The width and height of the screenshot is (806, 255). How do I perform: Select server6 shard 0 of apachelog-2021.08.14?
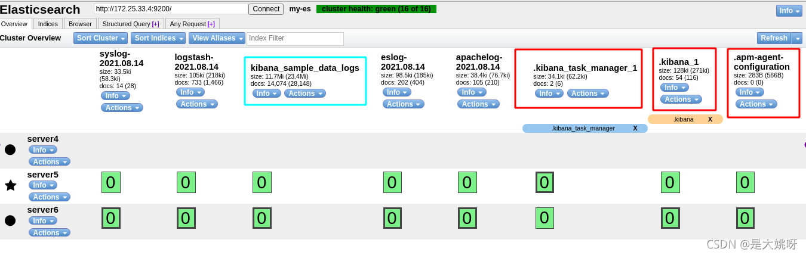(467, 218)
